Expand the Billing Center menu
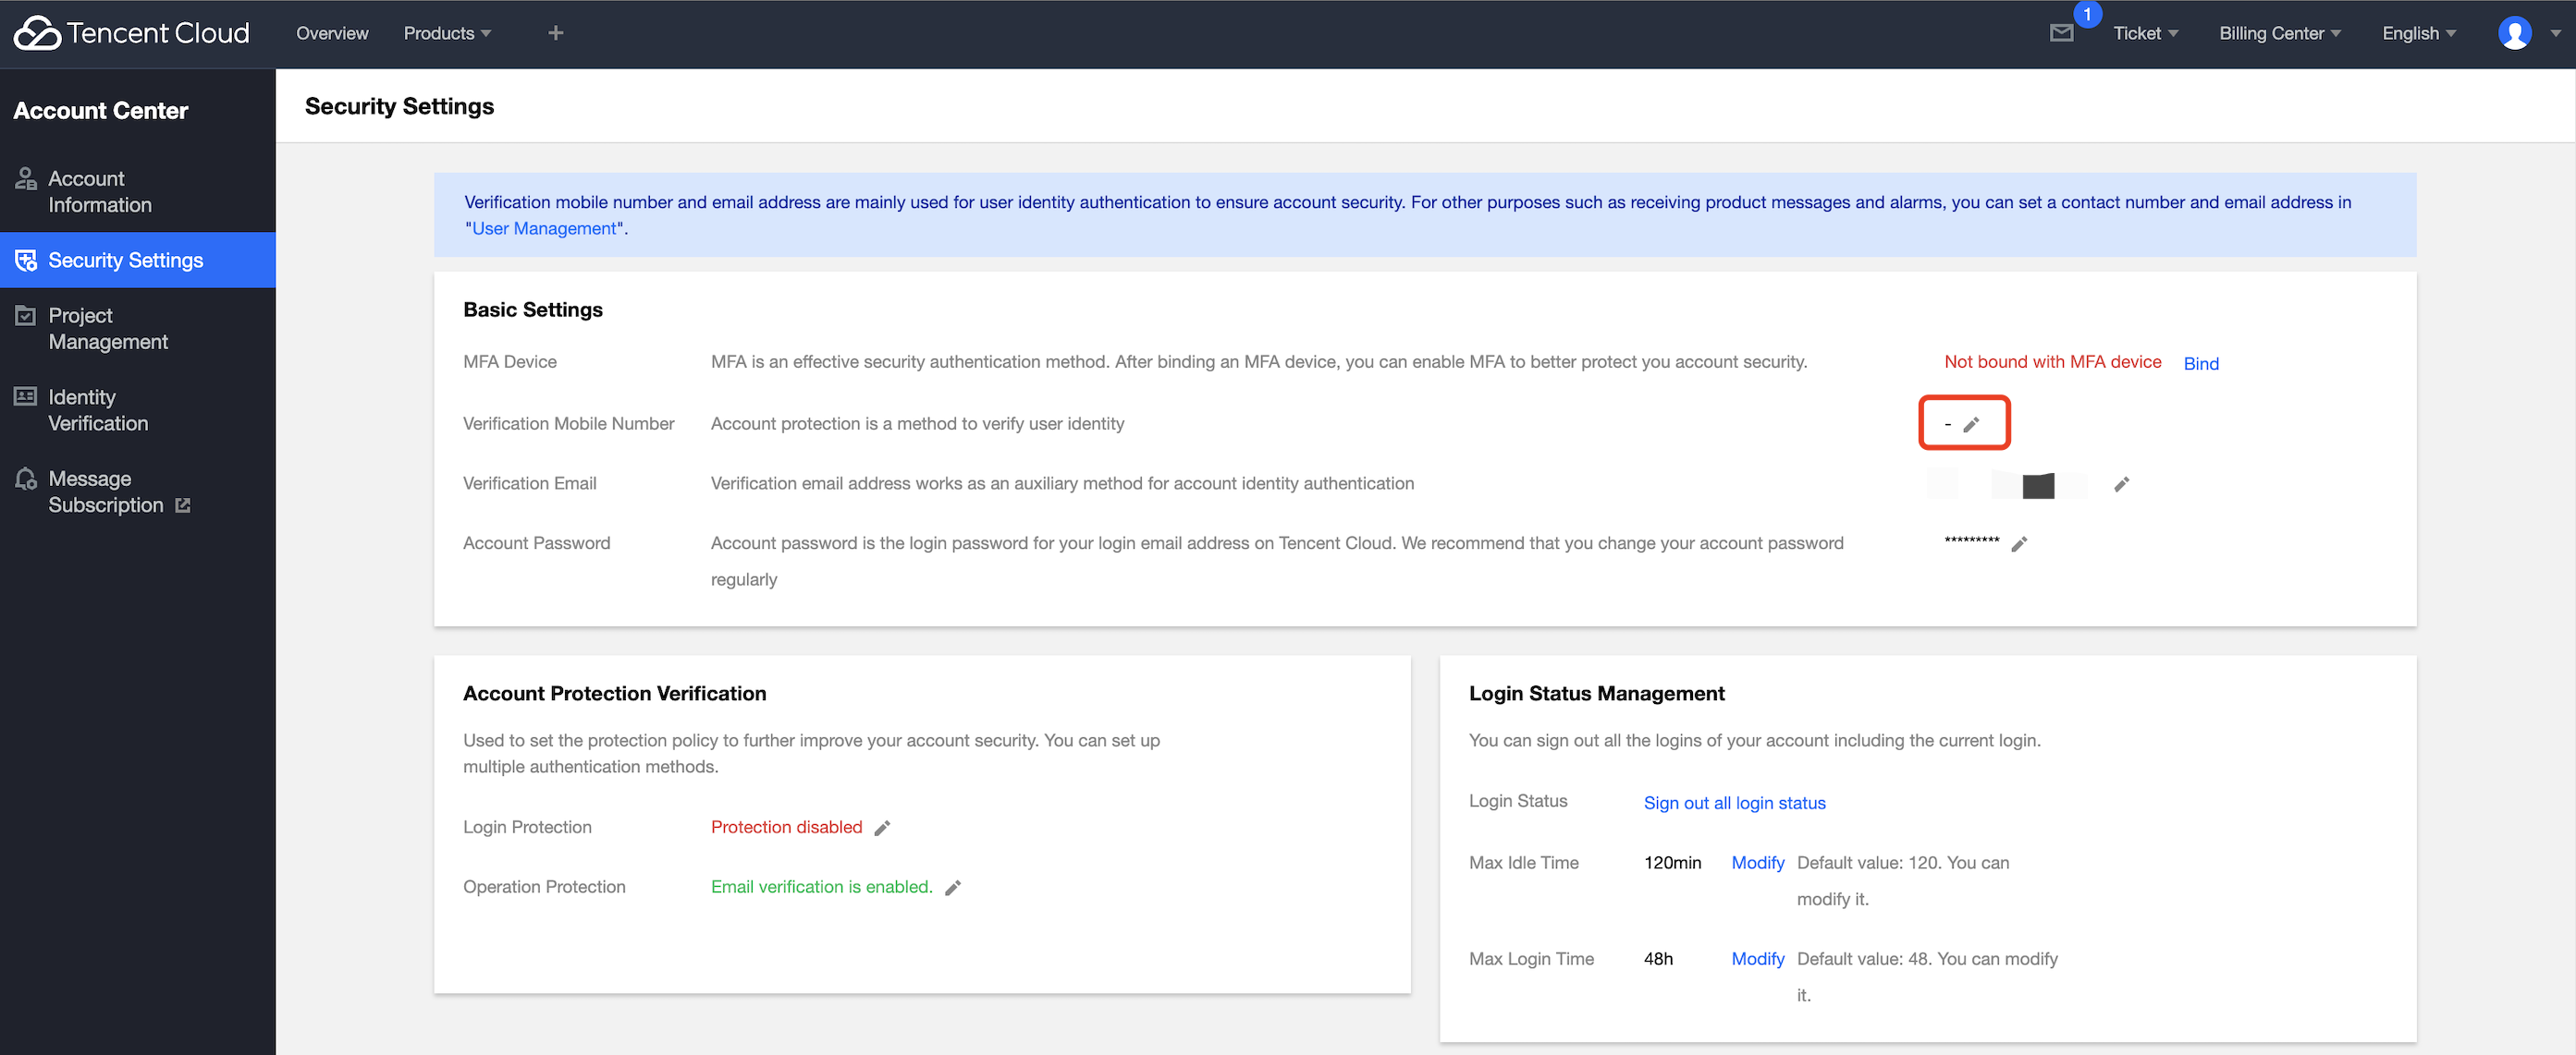 pos(2279,33)
